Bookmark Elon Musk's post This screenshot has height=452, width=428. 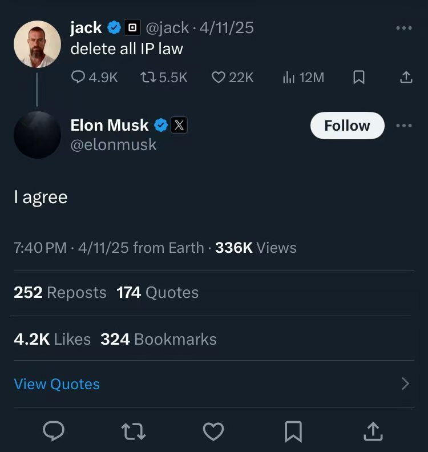(293, 431)
